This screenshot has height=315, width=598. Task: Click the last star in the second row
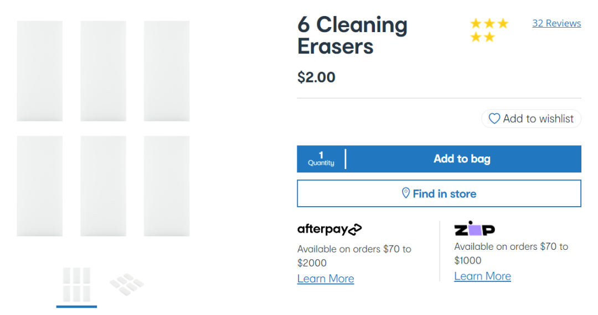(x=489, y=37)
